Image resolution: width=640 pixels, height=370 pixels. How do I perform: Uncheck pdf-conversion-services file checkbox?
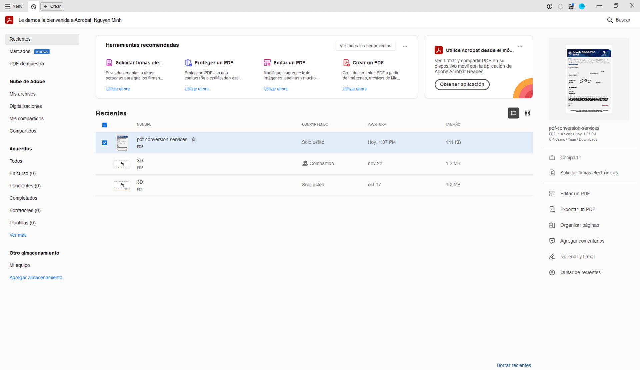pyautogui.click(x=105, y=143)
